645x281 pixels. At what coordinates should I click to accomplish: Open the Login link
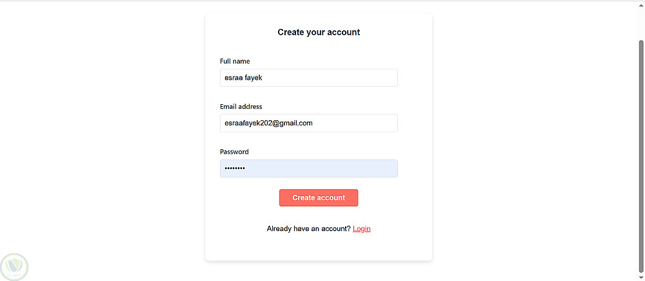click(361, 229)
